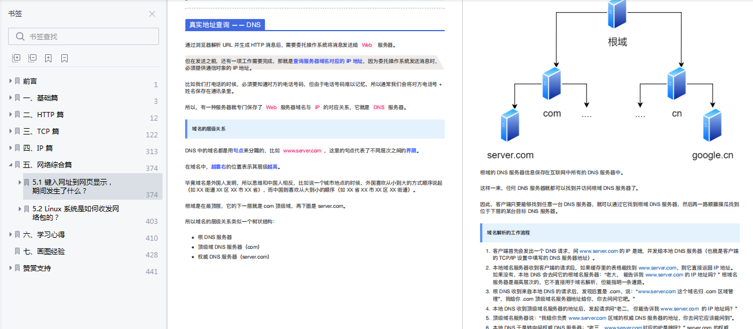Go to the 二、HTTP 篇 bookmark

[43, 115]
